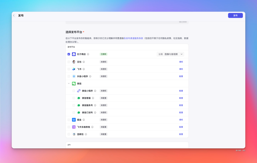257x163 pixels.
Task: Click the API section label
Action: (69, 145)
